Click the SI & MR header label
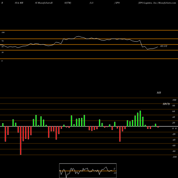Viewport: 178px width, 178px height. [19, 3]
